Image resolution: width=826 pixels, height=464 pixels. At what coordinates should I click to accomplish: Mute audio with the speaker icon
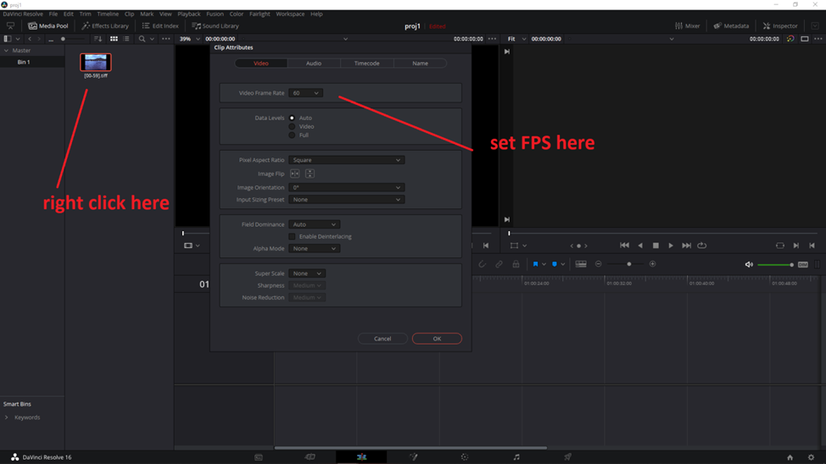pos(749,265)
